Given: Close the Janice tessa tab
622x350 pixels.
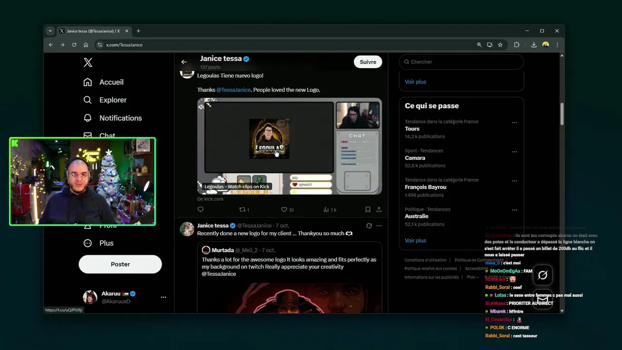Looking at the screenshot, I should click(127, 31).
